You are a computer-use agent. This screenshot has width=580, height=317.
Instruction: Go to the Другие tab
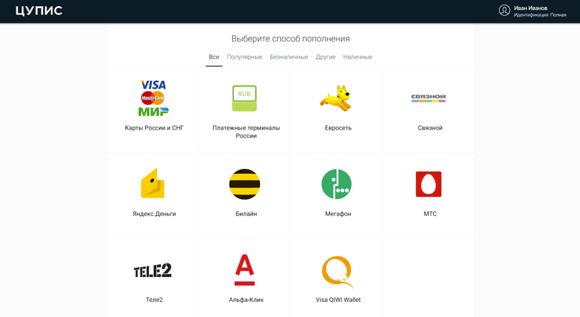326,57
